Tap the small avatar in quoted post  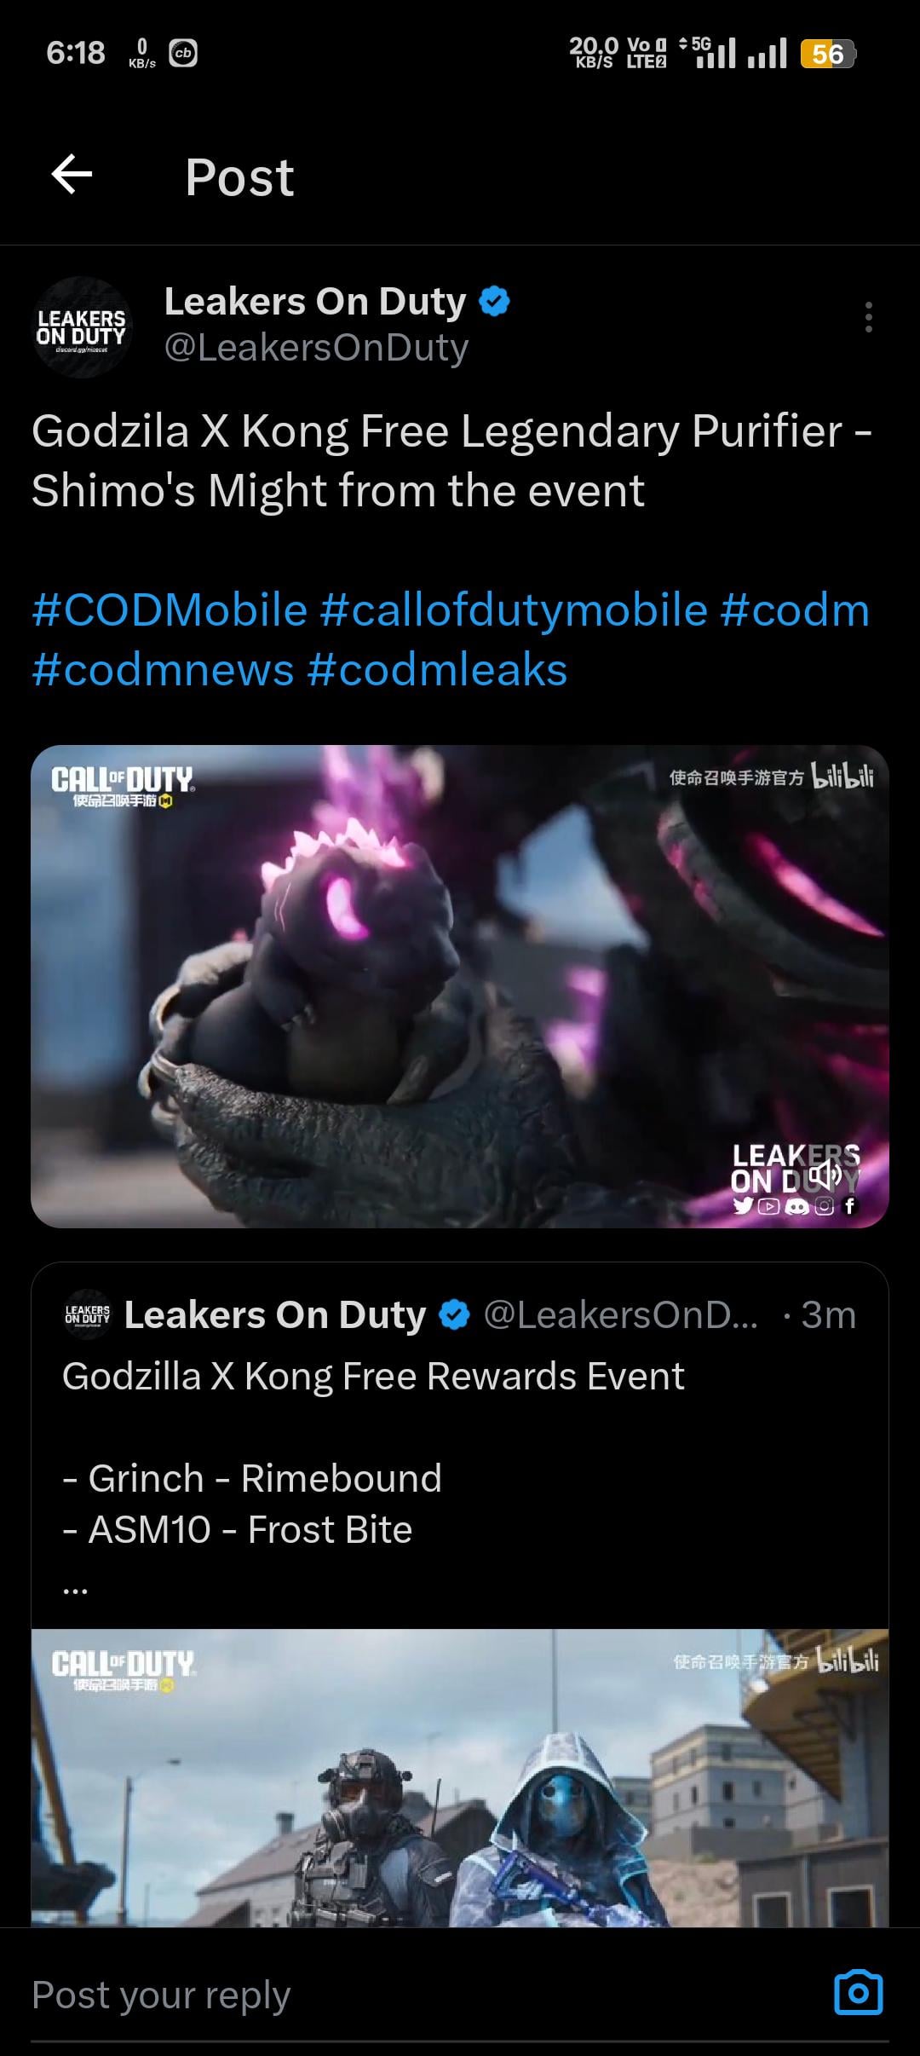click(x=87, y=1315)
